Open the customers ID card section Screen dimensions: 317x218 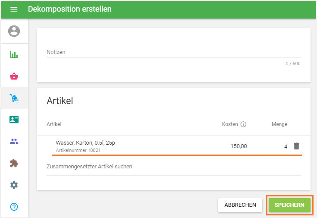click(14, 120)
